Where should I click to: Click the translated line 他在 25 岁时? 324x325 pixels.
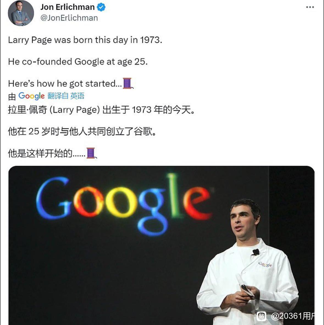coord(82,131)
